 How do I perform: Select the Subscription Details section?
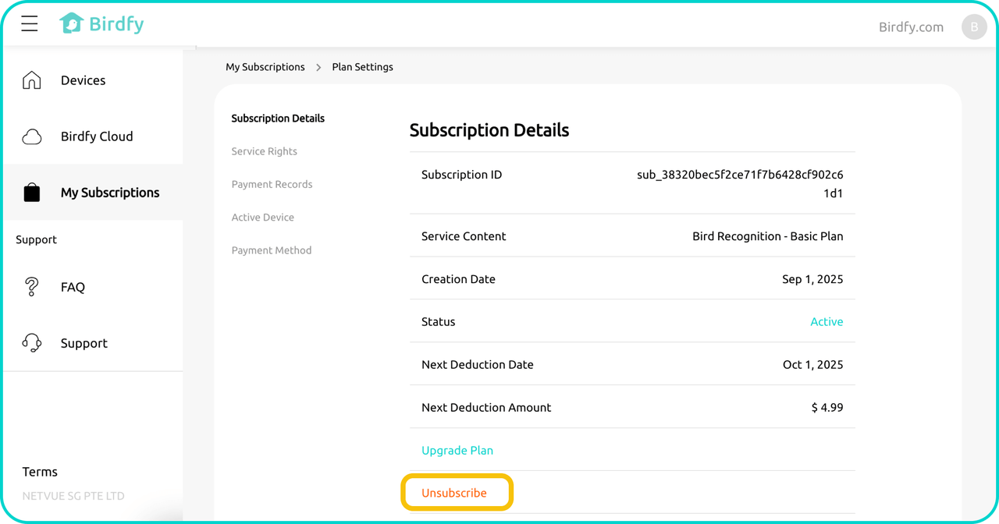[278, 119]
